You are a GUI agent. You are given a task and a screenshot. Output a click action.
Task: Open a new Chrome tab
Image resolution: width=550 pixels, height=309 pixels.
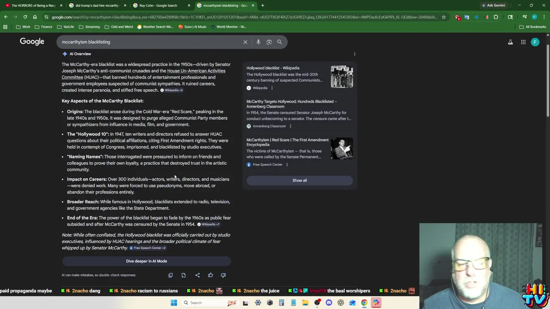pos(263,6)
